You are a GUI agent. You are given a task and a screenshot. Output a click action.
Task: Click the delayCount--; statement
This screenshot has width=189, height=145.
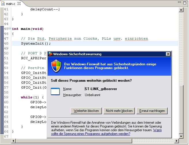[x=45, y=9]
